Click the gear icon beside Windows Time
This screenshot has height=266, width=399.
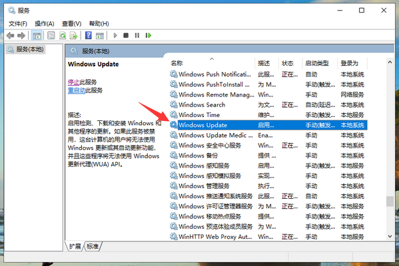pyautogui.click(x=174, y=114)
